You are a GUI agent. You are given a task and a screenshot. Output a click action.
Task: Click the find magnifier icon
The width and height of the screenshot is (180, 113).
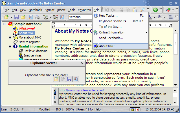pos(143,10)
